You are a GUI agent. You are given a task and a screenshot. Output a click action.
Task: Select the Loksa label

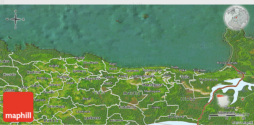(x=5, y=61)
